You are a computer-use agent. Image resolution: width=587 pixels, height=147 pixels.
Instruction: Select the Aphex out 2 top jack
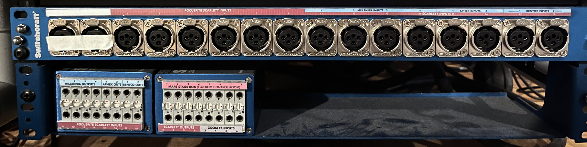[x=117, y=93]
